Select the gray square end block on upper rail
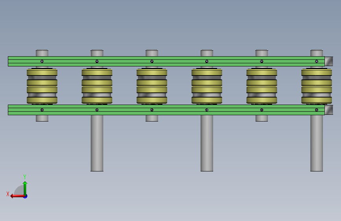The height and width of the screenshot is (221, 341). point(329,61)
